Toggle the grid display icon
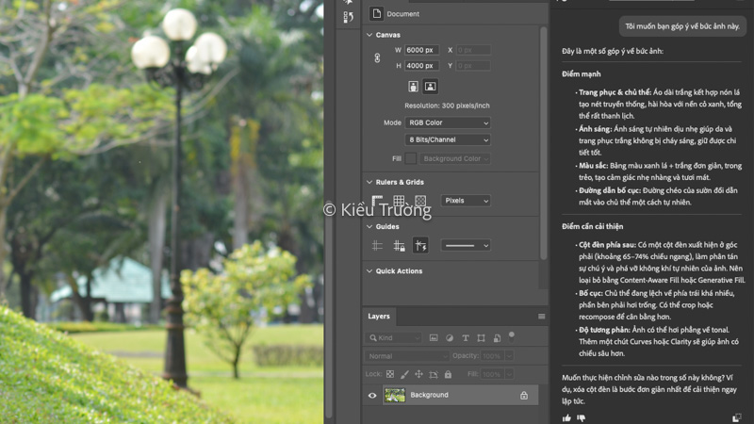The image size is (754, 424). [399, 201]
